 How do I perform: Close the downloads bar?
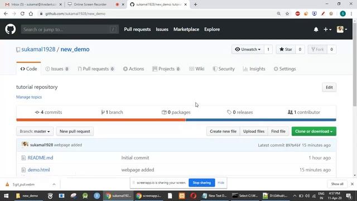(352, 184)
